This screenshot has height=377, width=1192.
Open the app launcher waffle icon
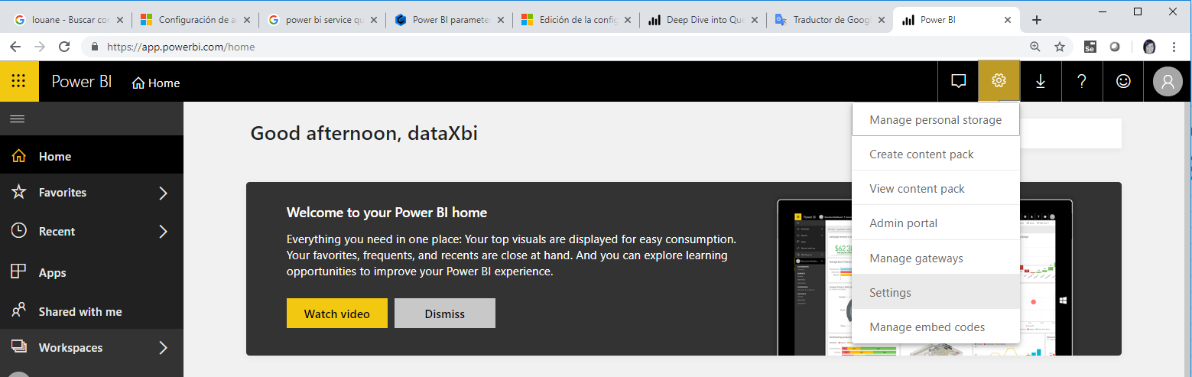tap(19, 81)
